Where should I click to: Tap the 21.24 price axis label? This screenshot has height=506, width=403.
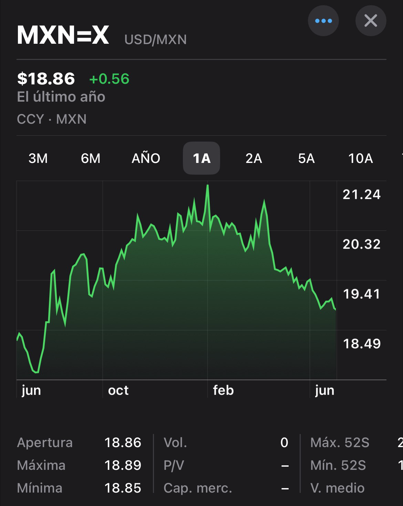point(362,195)
